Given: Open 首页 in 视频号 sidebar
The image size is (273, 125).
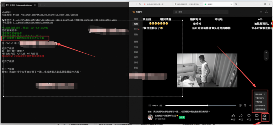Looking at the screenshot, I should 136,19.
